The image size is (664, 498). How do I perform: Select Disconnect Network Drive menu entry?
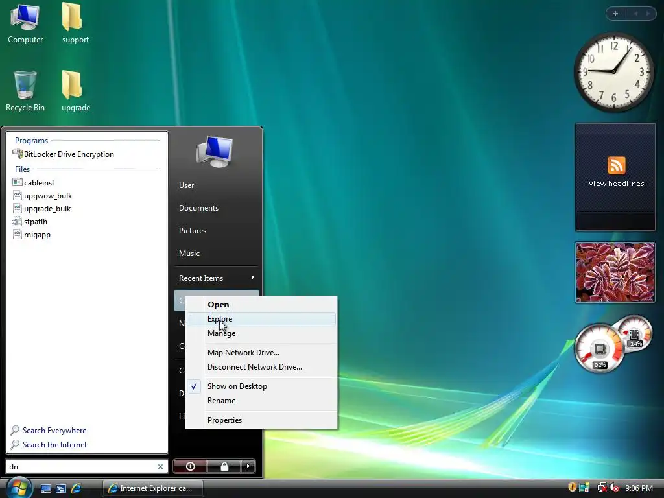261,367
